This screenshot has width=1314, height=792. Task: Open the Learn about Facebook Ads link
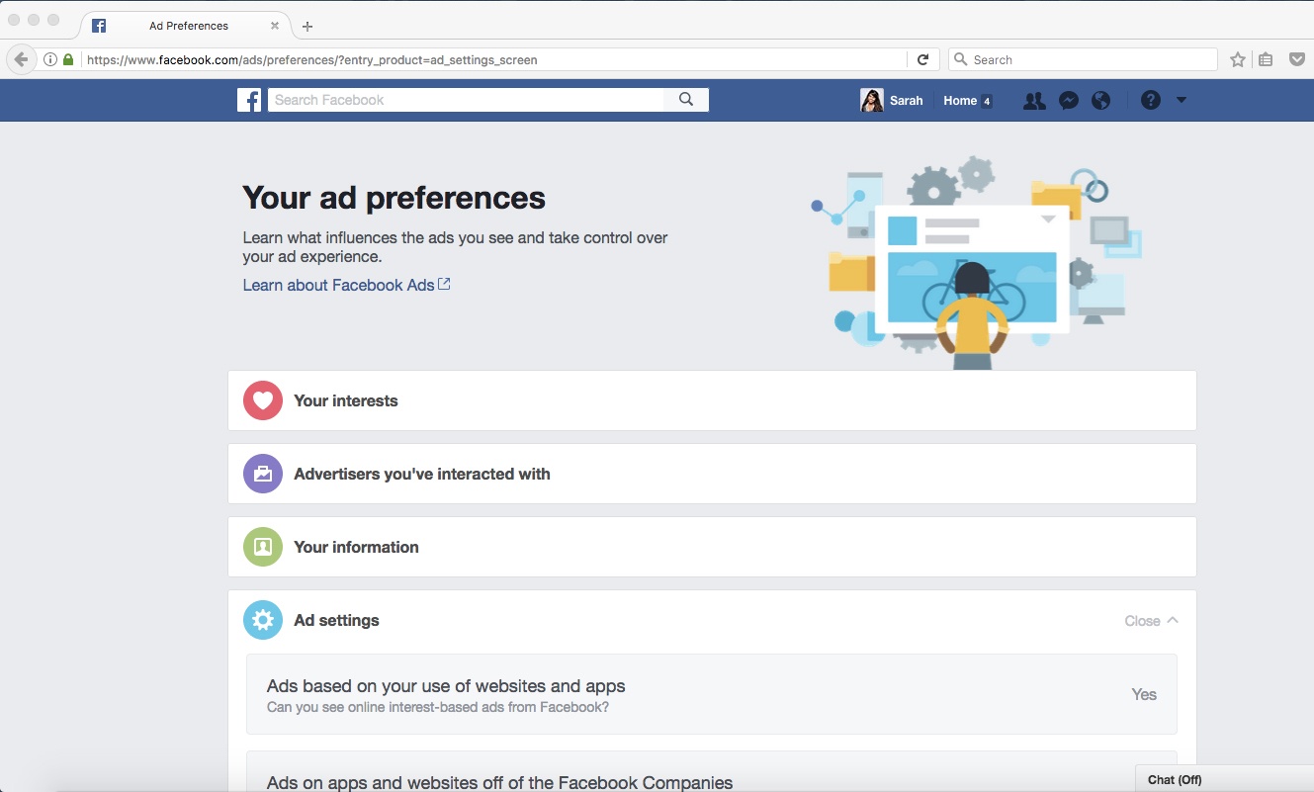click(347, 285)
